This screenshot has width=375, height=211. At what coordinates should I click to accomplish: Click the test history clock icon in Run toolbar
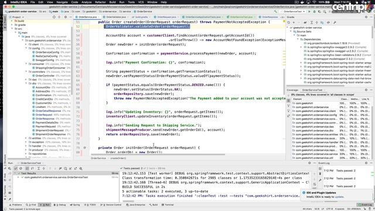pos(66,169)
